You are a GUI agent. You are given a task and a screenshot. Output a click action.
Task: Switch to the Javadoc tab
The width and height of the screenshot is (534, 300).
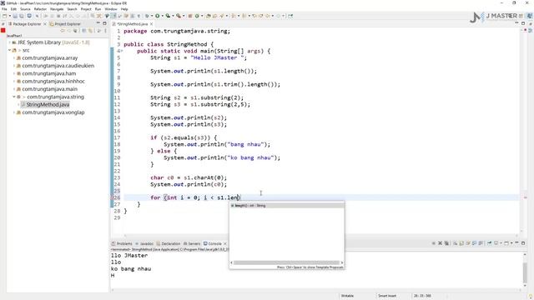[x=144, y=243]
